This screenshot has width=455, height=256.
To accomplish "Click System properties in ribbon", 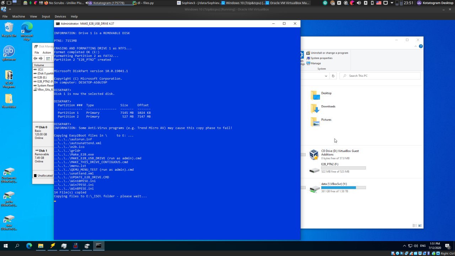I will [x=319, y=58].
